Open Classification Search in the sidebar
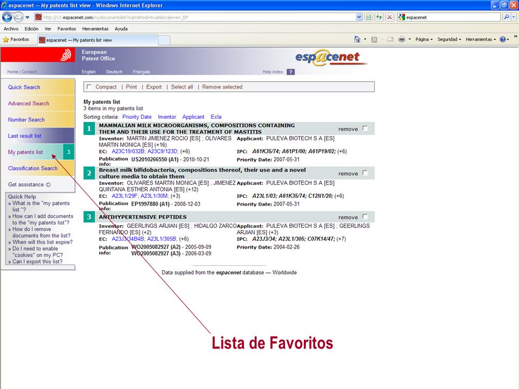This screenshot has height=389, width=519. pos(33,169)
